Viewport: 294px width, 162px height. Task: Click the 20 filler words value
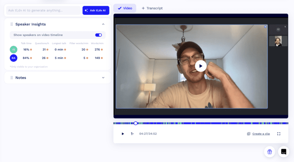(x=83, y=50)
